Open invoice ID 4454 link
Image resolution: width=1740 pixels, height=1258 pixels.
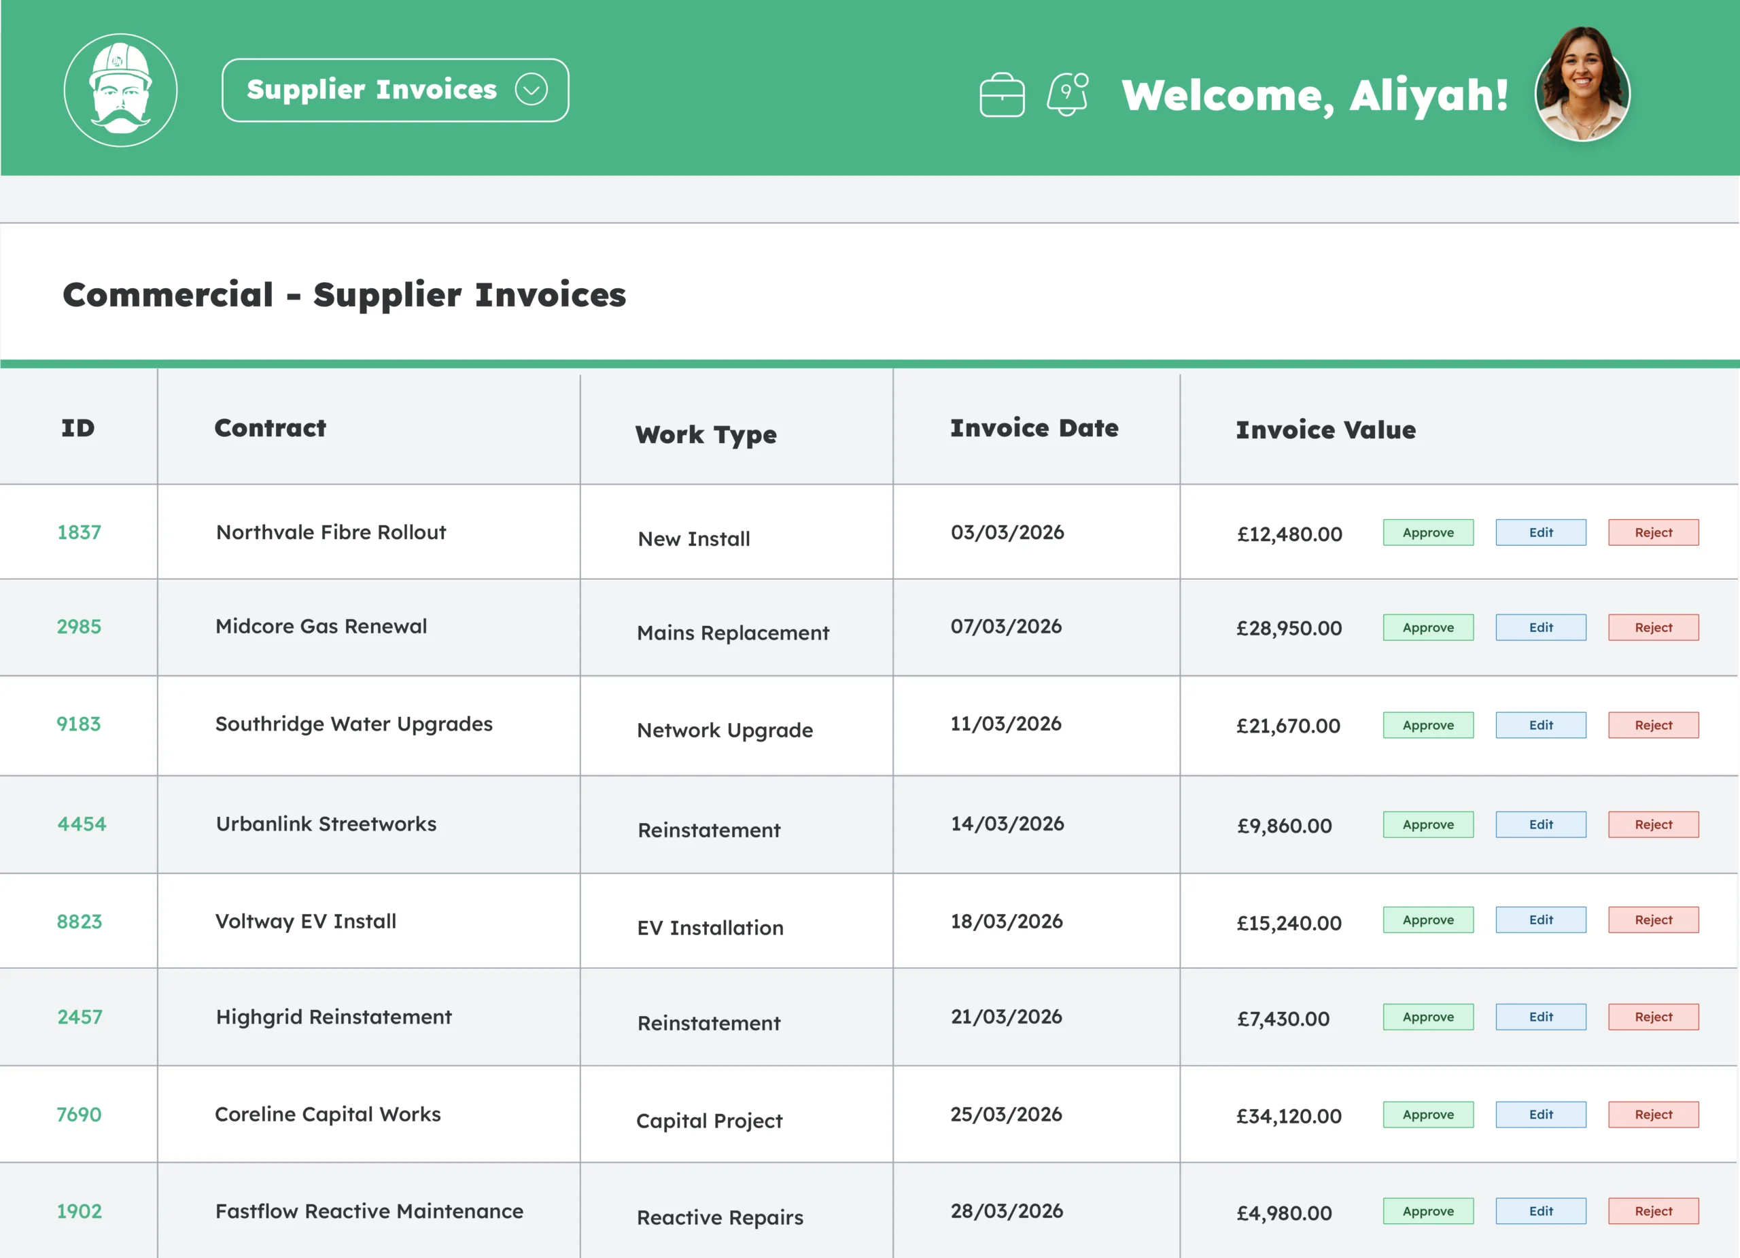(82, 824)
